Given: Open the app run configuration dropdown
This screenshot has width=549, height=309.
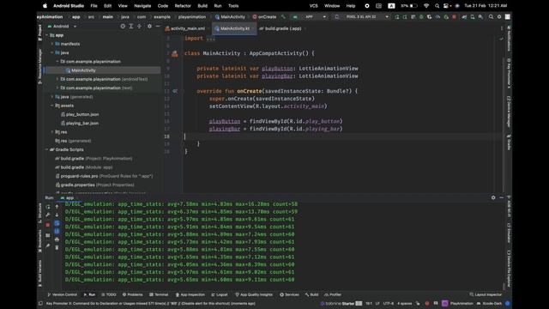Looking at the screenshot, I should click(310, 17).
